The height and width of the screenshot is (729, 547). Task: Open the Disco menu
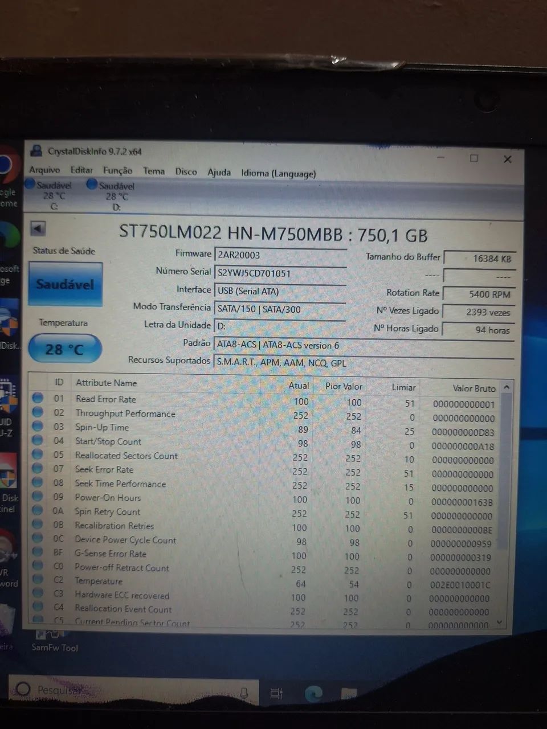click(186, 171)
